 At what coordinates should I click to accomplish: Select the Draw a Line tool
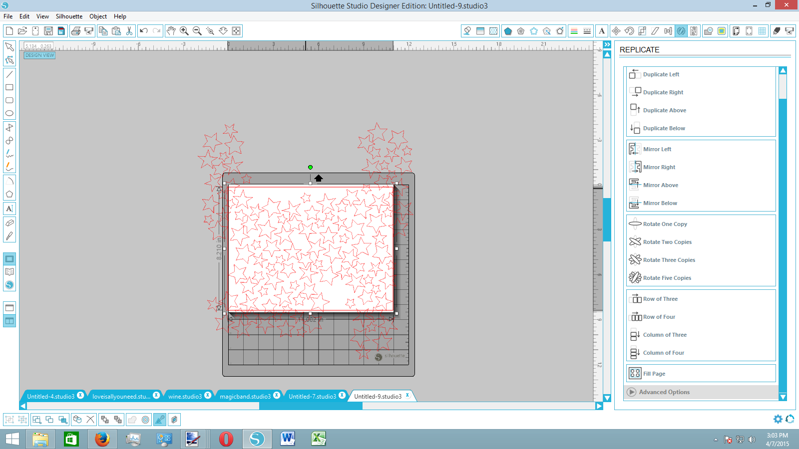(9, 74)
